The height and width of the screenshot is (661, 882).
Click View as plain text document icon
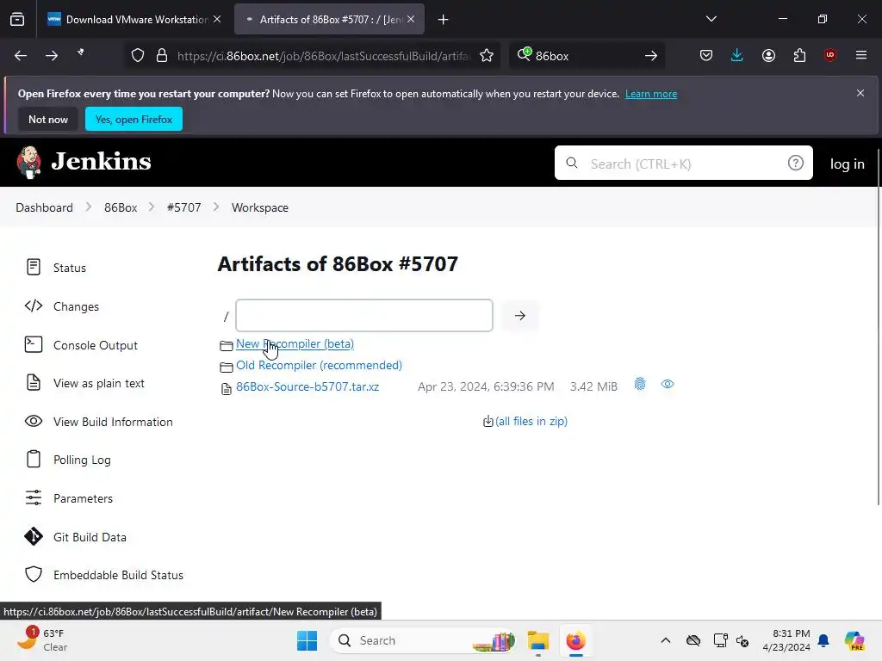pos(34,383)
